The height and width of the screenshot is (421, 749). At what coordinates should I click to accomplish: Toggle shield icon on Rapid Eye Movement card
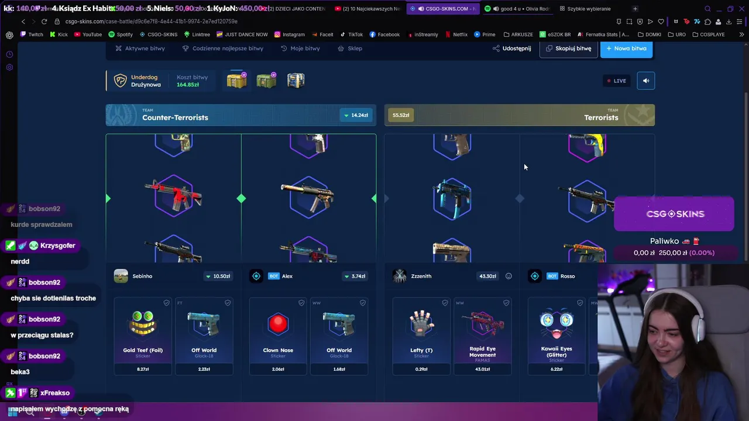point(506,303)
